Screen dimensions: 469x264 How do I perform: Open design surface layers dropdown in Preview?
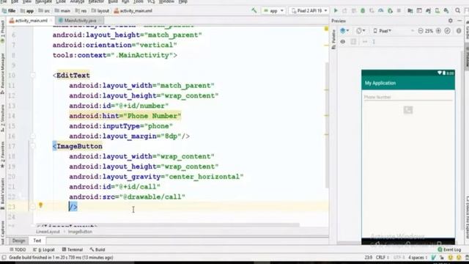(x=344, y=31)
